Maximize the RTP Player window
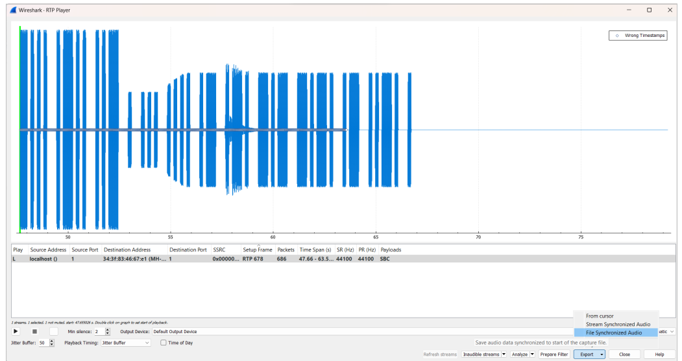The image size is (682, 361). (649, 10)
